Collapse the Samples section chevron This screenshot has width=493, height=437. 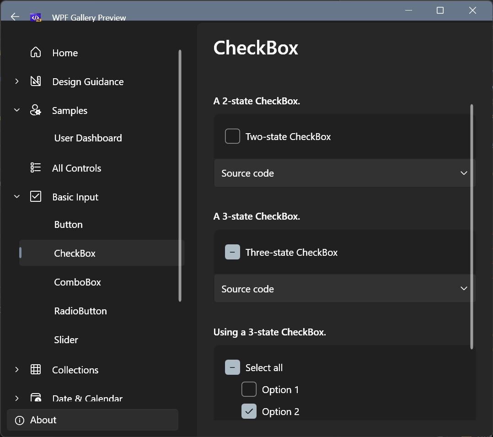(x=17, y=110)
